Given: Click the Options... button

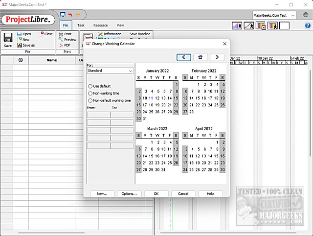Looking at the screenshot, I should click(130, 193).
